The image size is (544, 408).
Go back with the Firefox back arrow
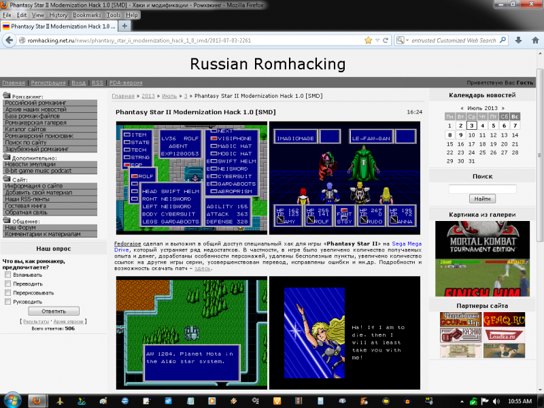pos(10,40)
